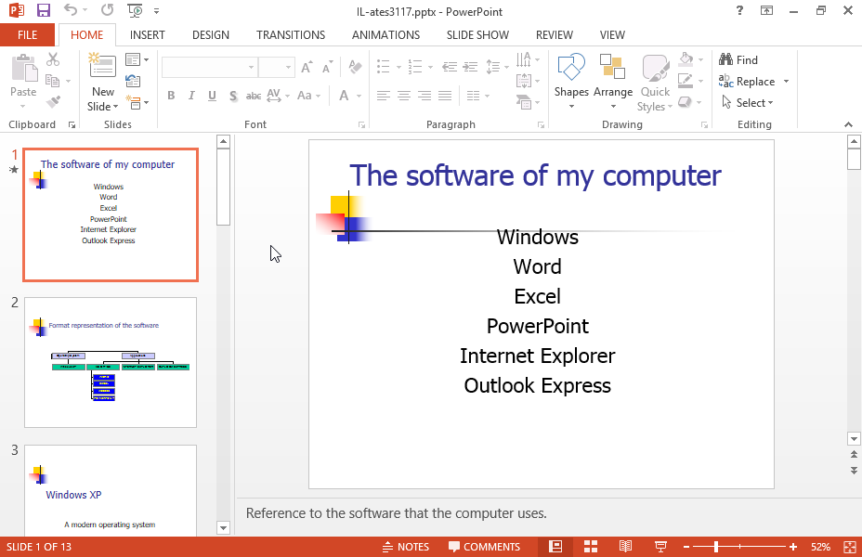Center the paragraph text
862x557 pixels.
coord(404,96)
